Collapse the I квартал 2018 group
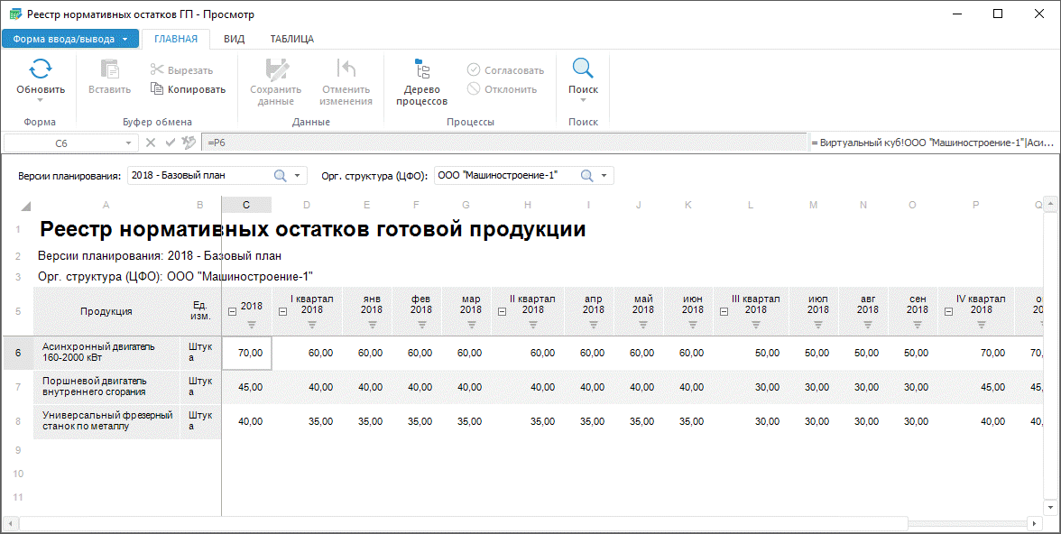Screen dimensions: 1061x534 coord(283,311)
